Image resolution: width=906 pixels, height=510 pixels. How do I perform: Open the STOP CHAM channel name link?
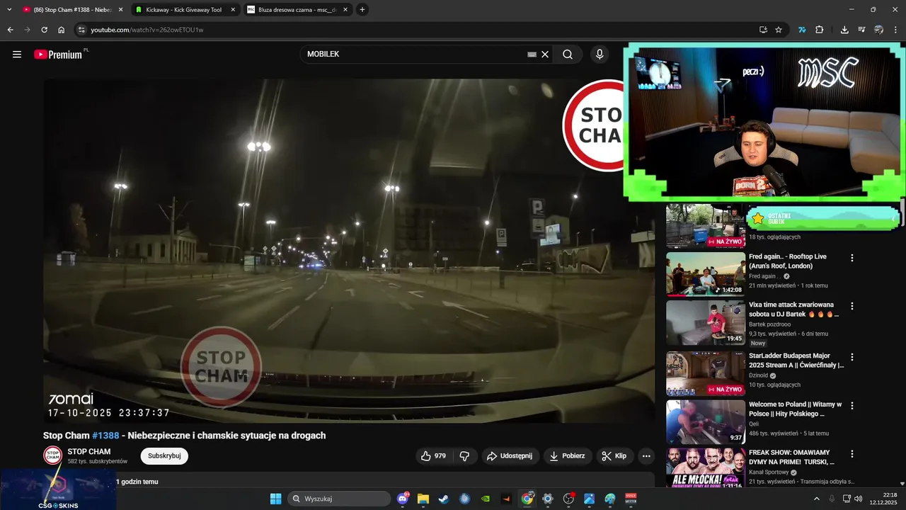(89, 452)
